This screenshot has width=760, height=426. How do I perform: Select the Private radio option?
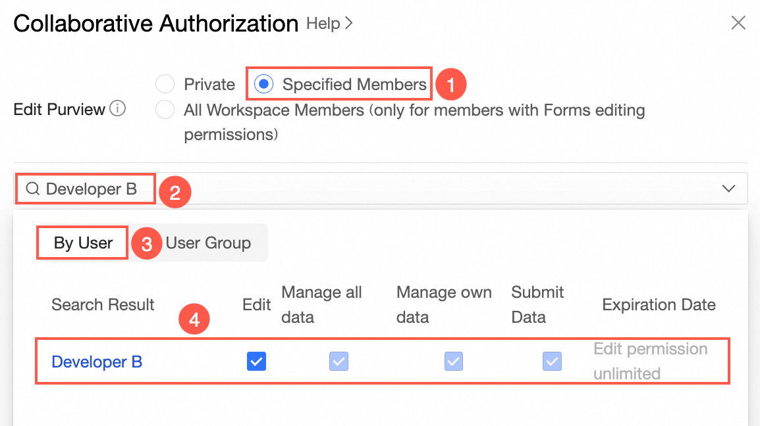[x=165, y=85]
